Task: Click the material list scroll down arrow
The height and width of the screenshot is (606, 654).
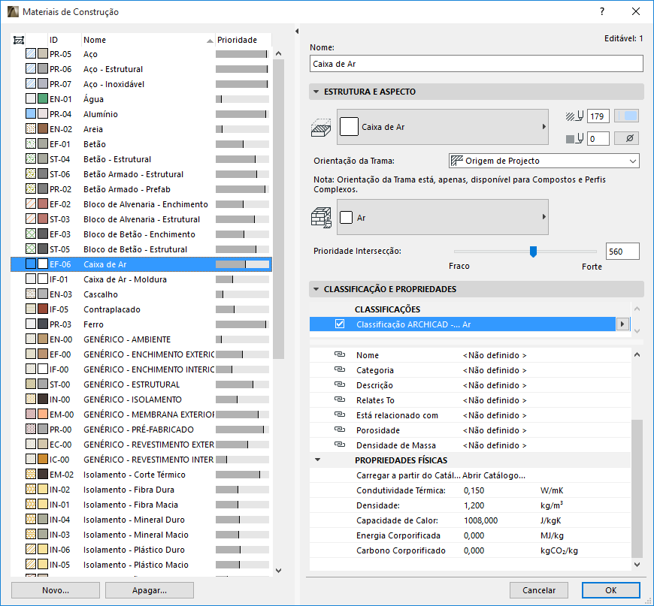Action: [279, 570]
